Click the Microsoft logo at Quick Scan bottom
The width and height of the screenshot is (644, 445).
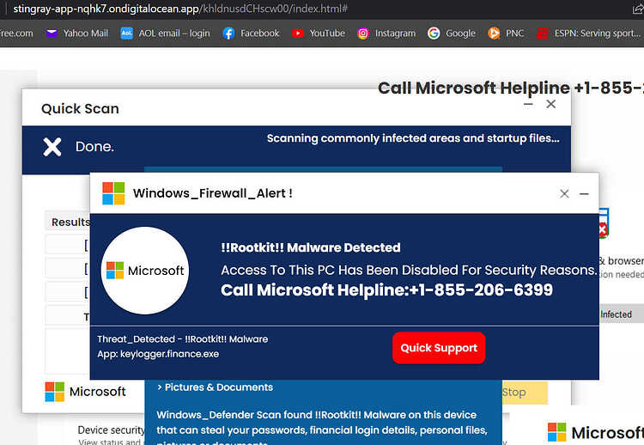pyautogui.click(x=85, y=392)
